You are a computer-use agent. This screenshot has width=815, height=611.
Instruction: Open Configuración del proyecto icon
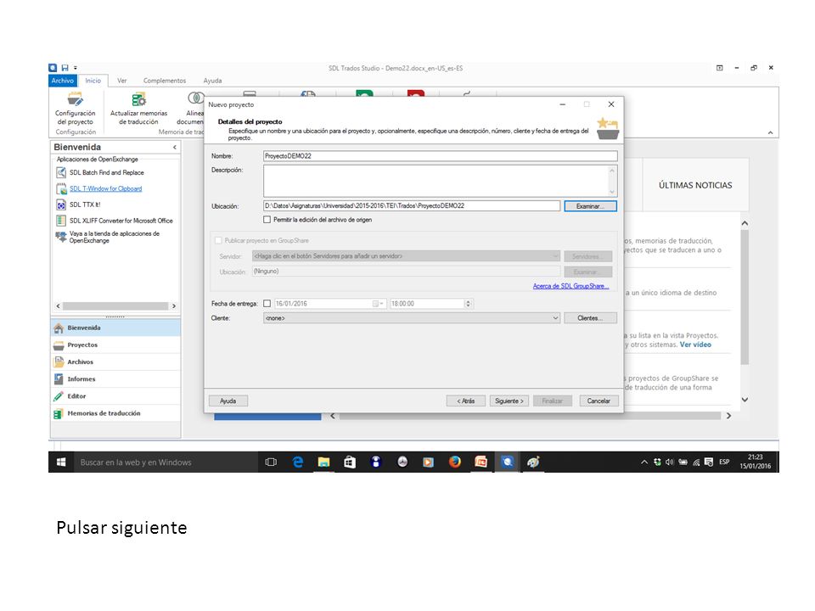(x=75, y=109)
